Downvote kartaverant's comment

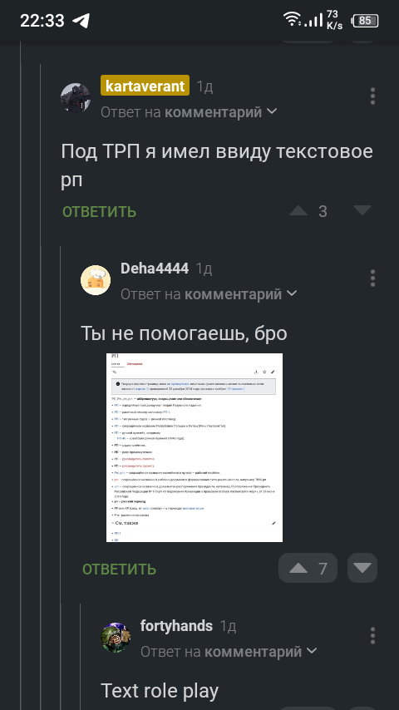click(x=362, y=210)
